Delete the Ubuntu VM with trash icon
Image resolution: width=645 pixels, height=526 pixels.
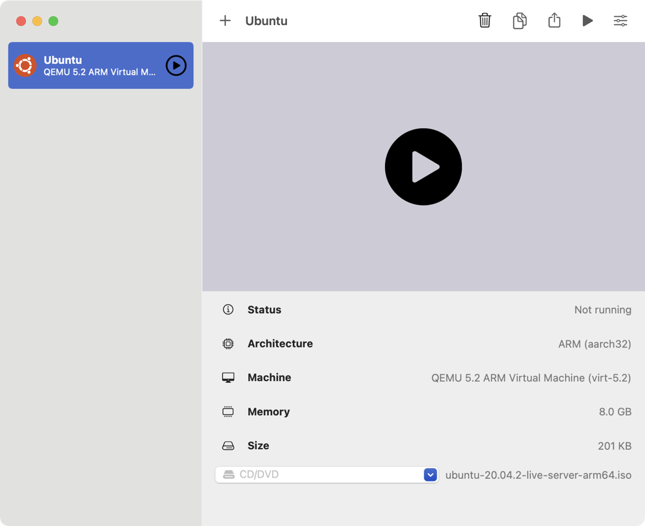coord(484,21)
